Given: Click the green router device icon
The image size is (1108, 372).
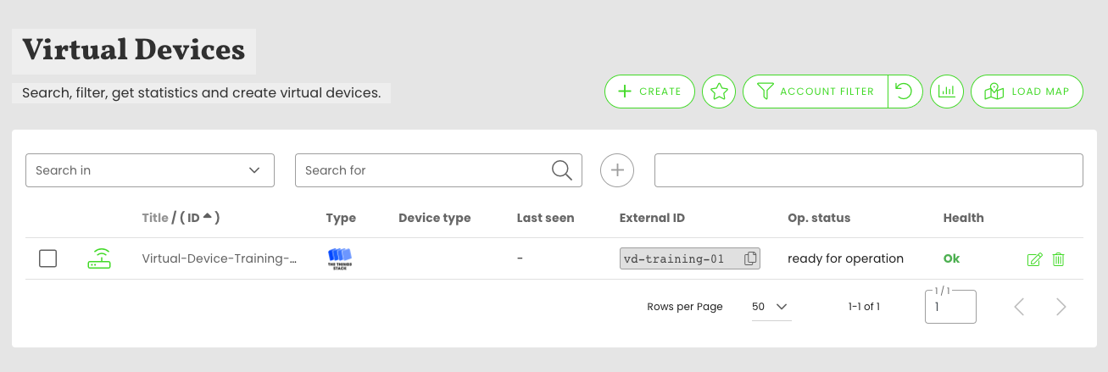Looking at the screenshot, I should (x=99, y=259).
